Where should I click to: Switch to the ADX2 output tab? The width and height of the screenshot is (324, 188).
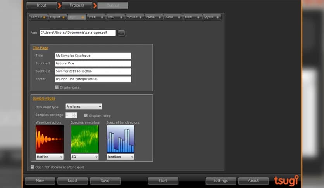[173, 17]
